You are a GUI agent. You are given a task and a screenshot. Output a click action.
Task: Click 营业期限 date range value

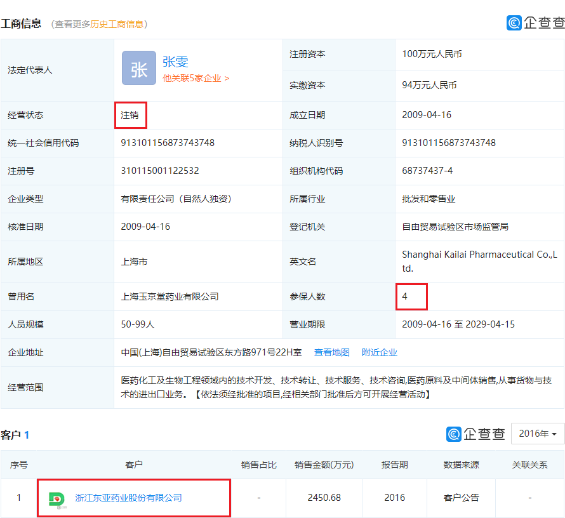pos(458,324)
